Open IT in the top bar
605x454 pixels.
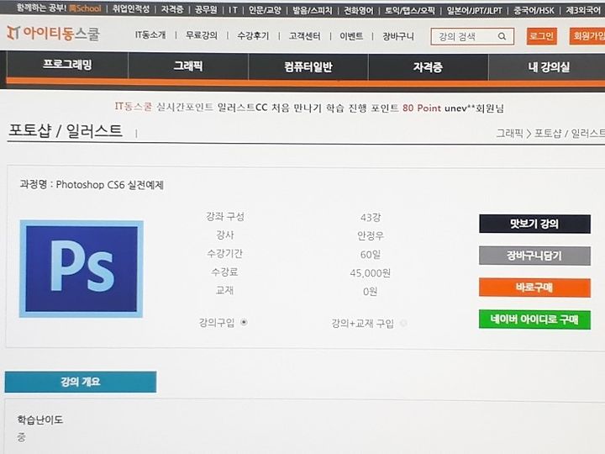pos(233,9)
